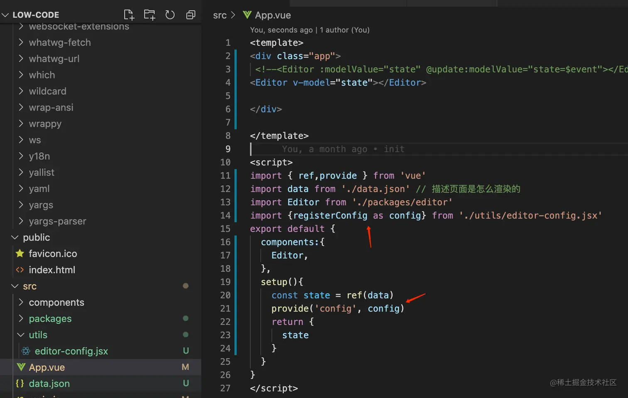Click the src breadcrumb segment
This screenshot has height=398, width=628.
[x=220, y=15]
